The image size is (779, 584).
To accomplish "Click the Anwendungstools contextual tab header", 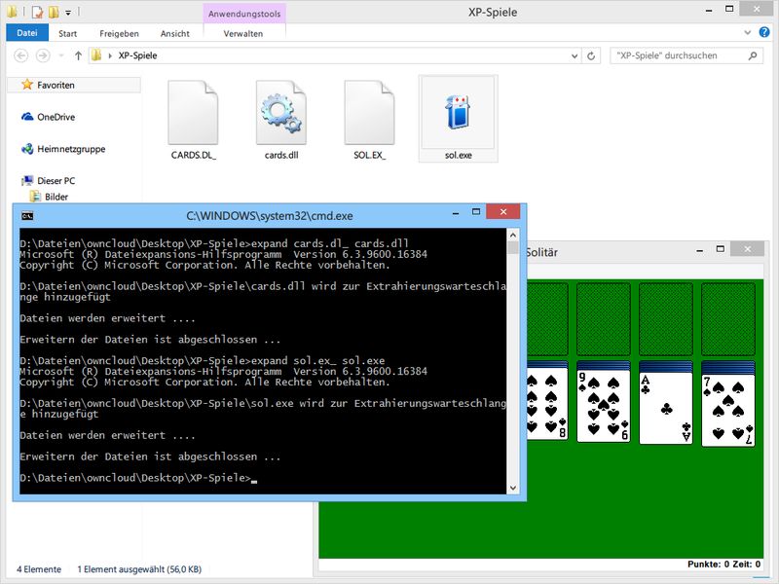I will pyautogui.click(x=244, y=14).
